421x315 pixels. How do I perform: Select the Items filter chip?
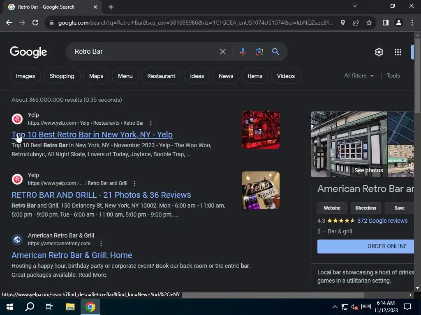255,76
